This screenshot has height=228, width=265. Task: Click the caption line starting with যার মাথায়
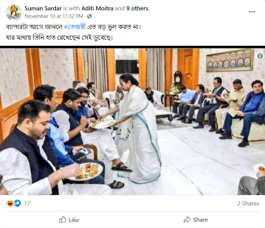59,37
